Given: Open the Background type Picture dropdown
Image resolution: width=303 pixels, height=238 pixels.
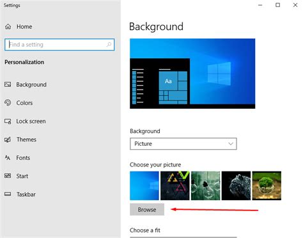Looking at the screenshot, I should (x=183, y=144).
